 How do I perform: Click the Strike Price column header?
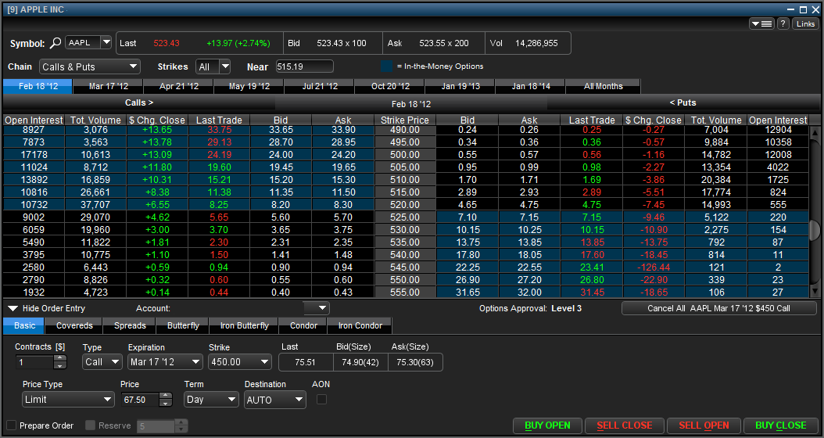click(x=405, y=120)
